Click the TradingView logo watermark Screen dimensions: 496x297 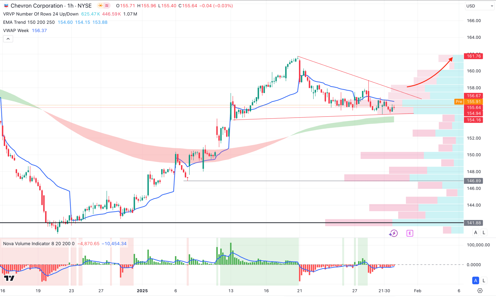click(9, 278)
